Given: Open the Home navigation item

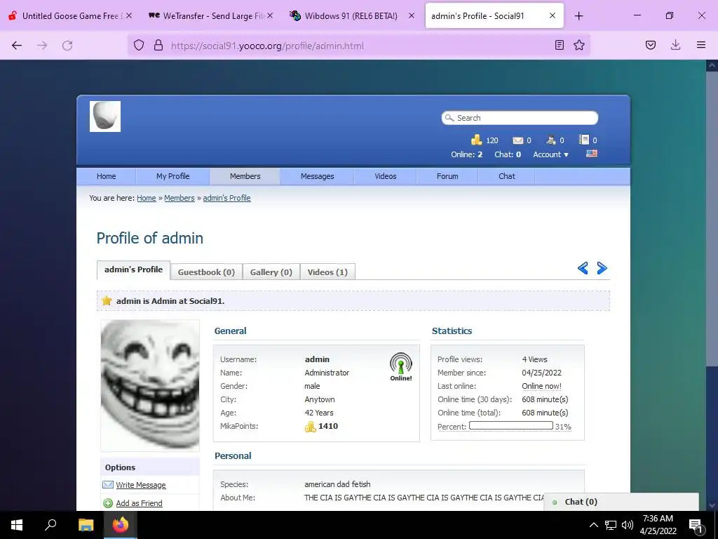Looking at the screenshot, I should pos(107,176).
